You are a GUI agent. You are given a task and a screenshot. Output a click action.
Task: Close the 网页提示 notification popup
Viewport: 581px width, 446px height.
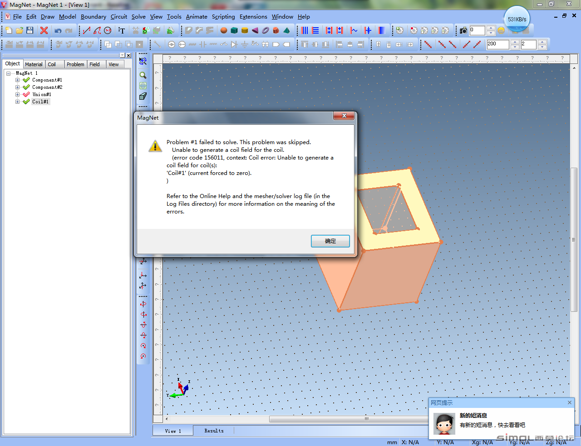pyautogui.click(x=570, y=402)
